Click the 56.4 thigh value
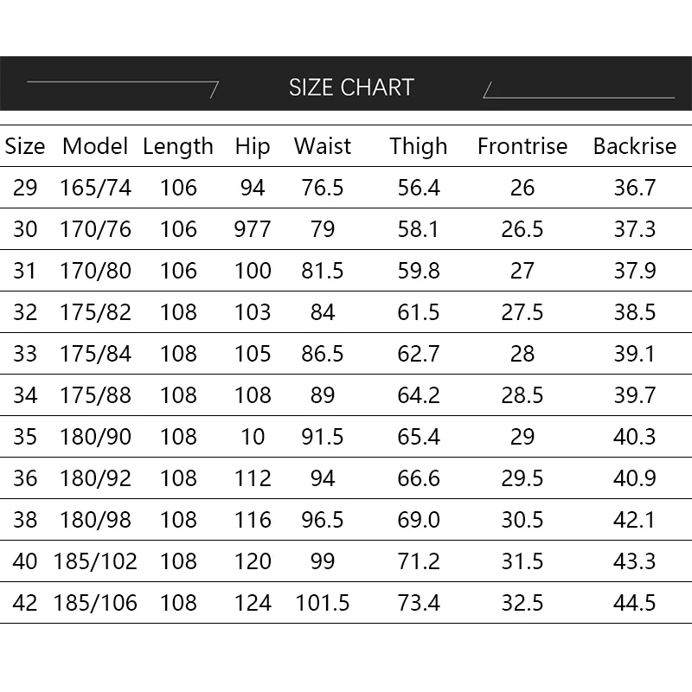 pos(419,188)
